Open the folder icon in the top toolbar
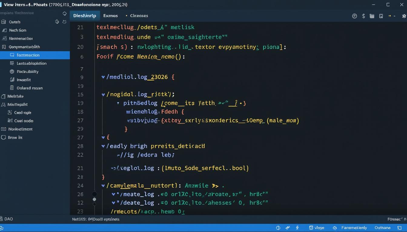Image resolution: width=407 pixels, height=232 pixels. tap(372, 16)
